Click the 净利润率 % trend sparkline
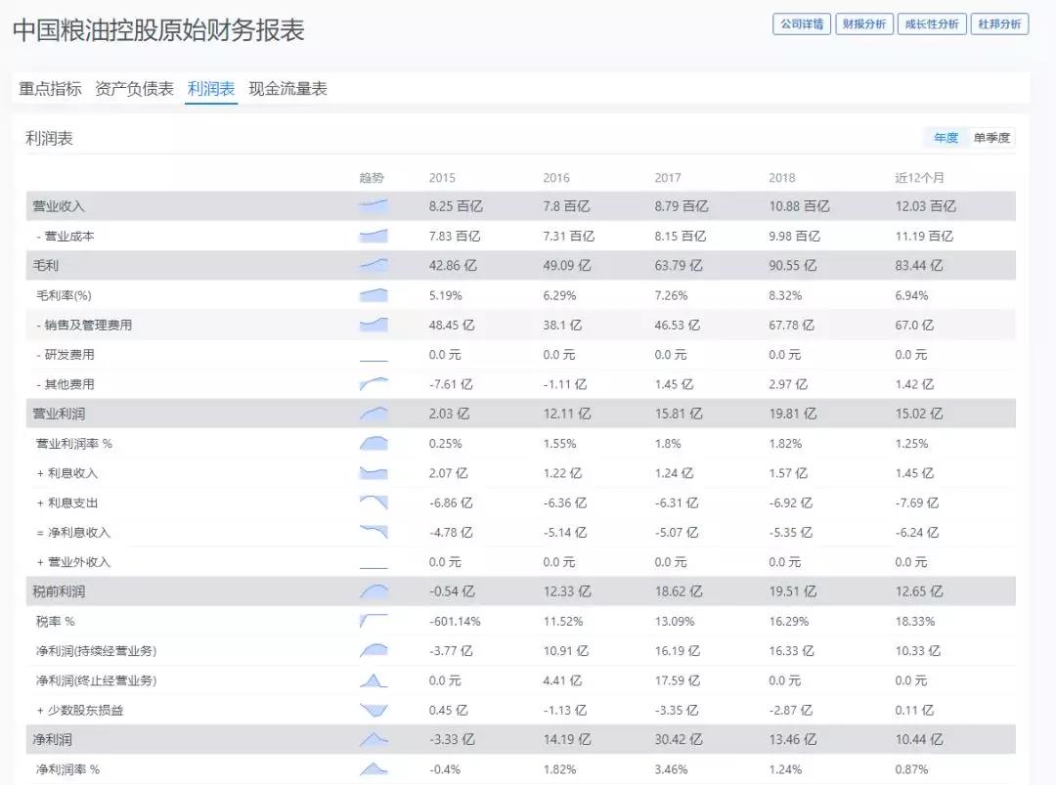Image resolution: width=1056 pixels, height=785 pixels. click(x=374, y=769)
